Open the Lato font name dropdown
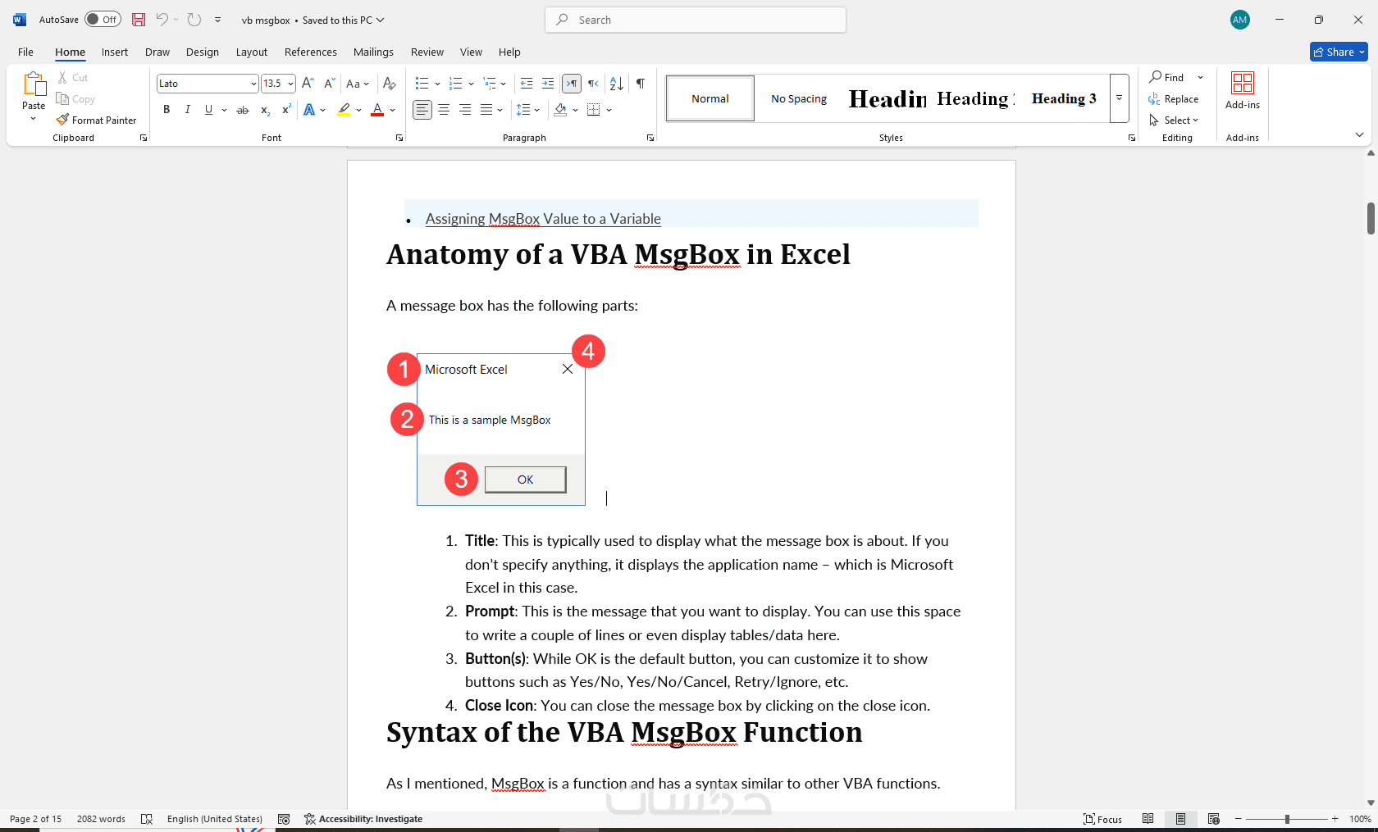 pyautogui.click(x=253, y=84)
